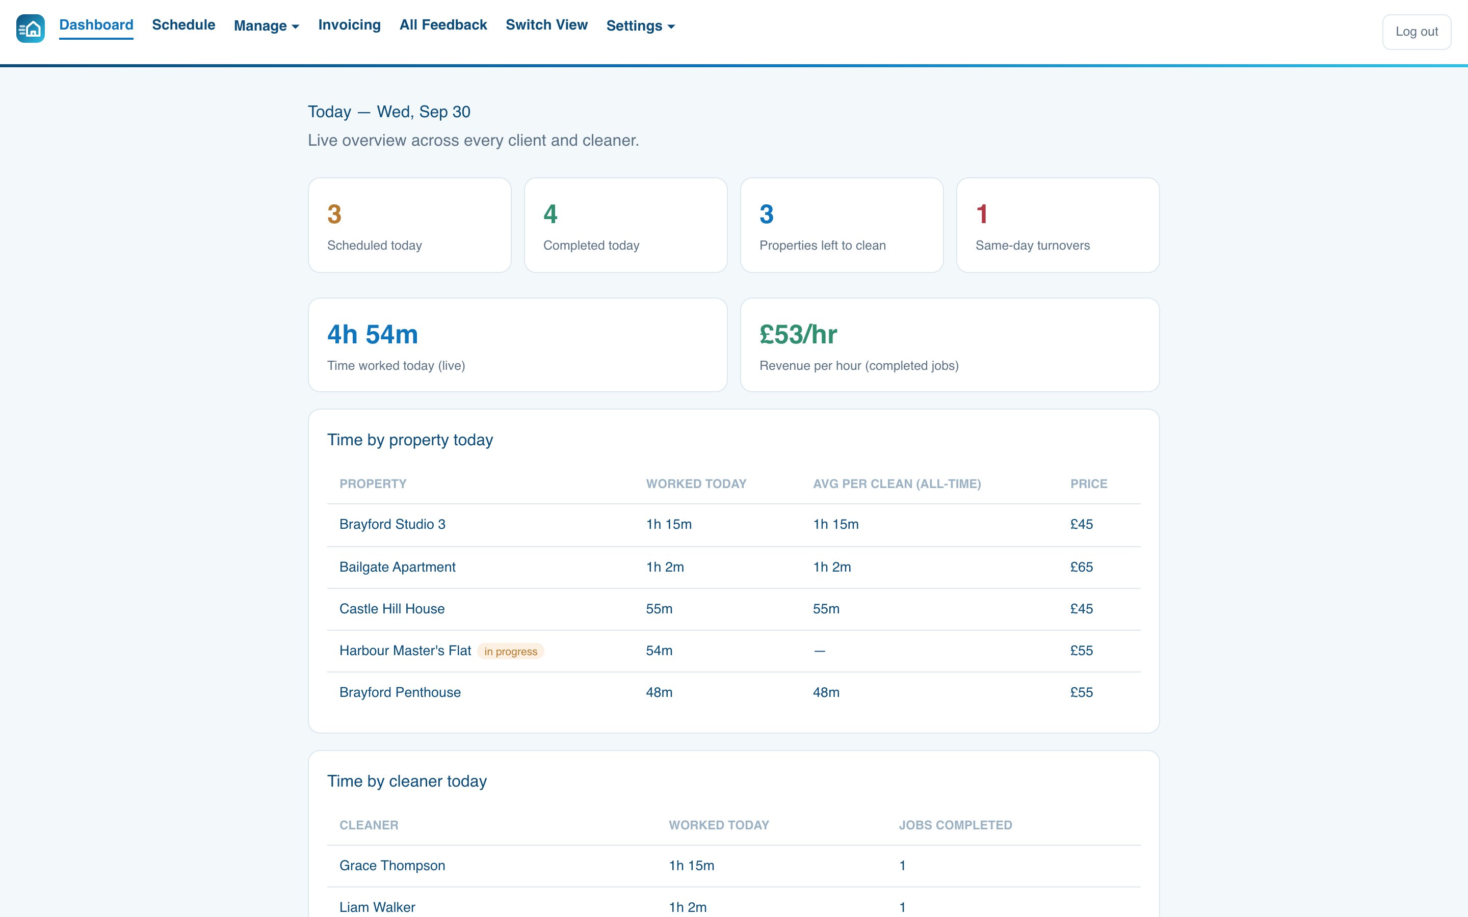Select the Properties left to clean card
The width and height of the screenshot is (1468, 917).
[842, 225]
